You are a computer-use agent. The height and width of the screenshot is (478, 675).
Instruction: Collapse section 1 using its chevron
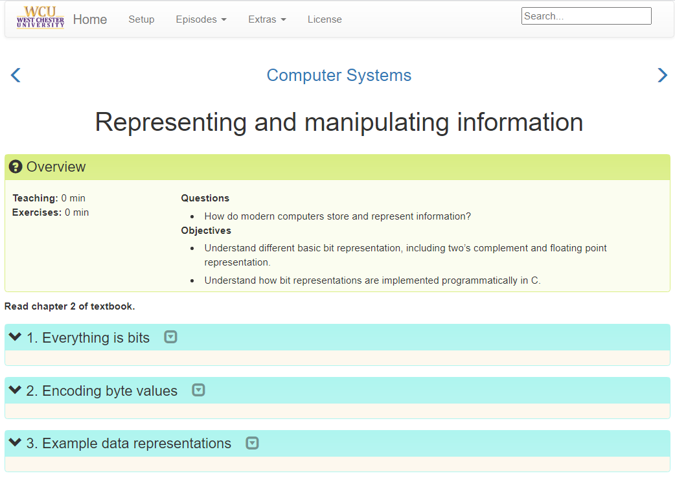[x=15, y=337]
